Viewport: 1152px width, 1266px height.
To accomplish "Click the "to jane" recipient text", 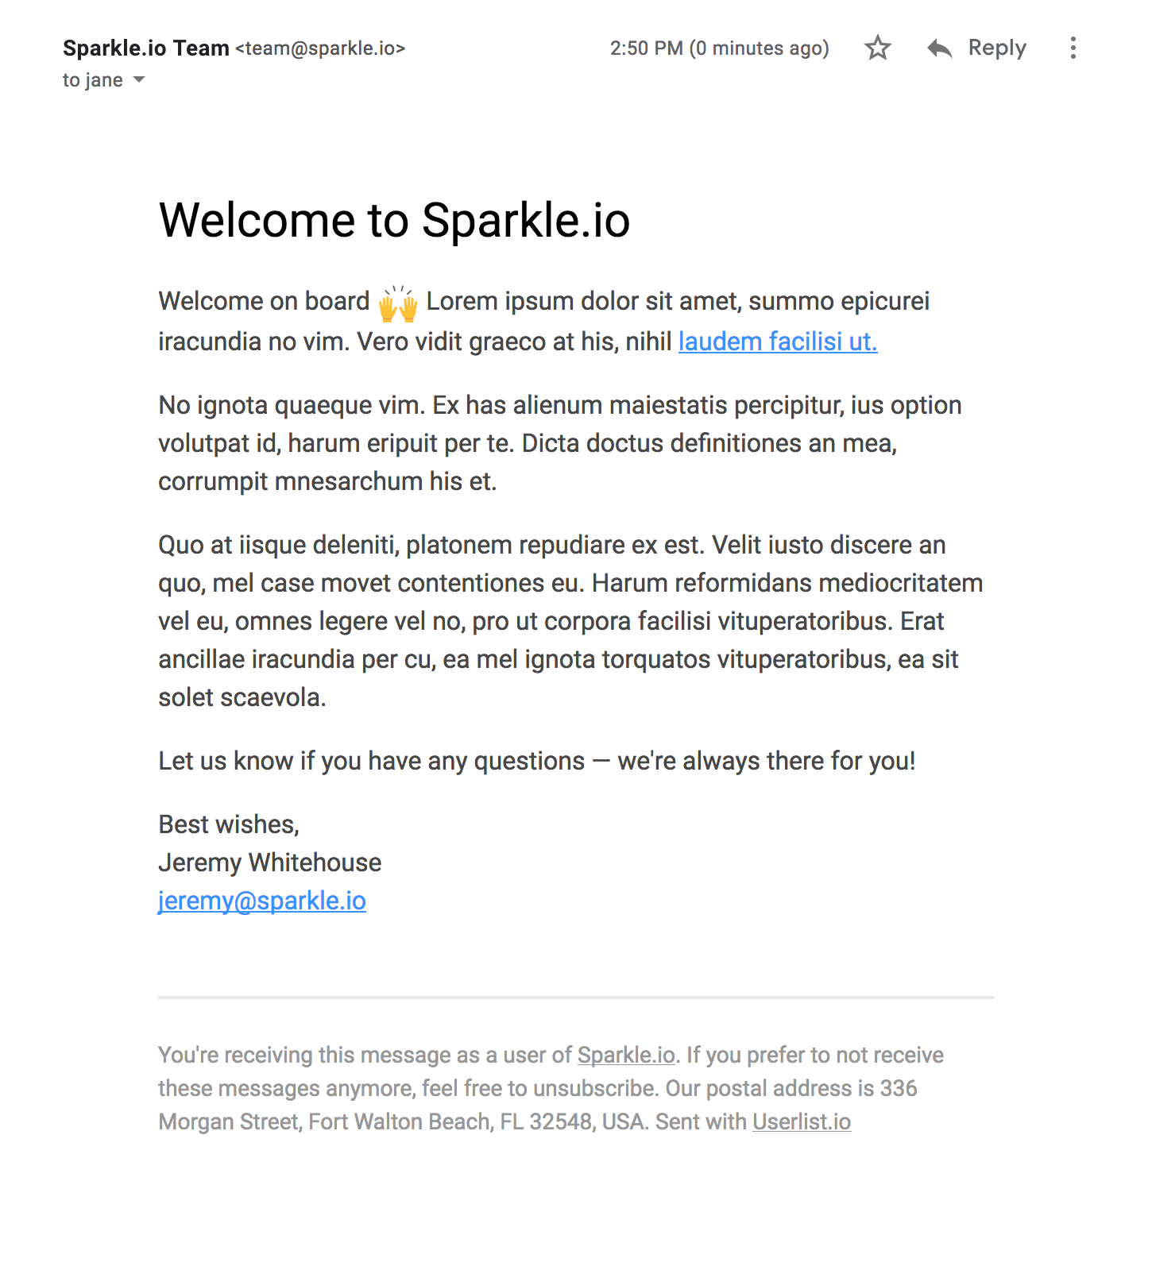I will tap(93, 80).
